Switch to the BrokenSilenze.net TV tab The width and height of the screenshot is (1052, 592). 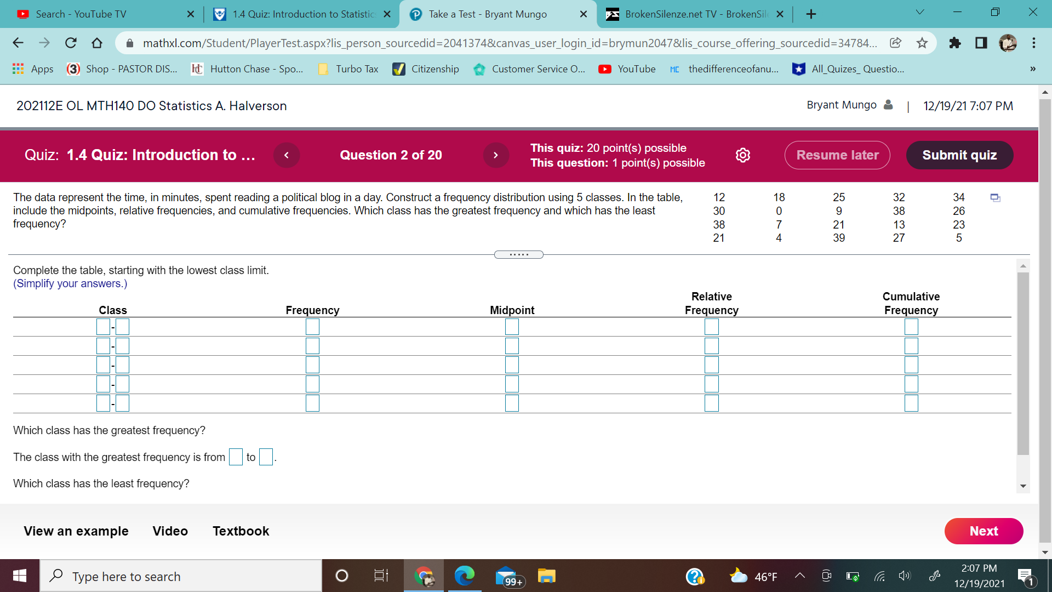696,14
